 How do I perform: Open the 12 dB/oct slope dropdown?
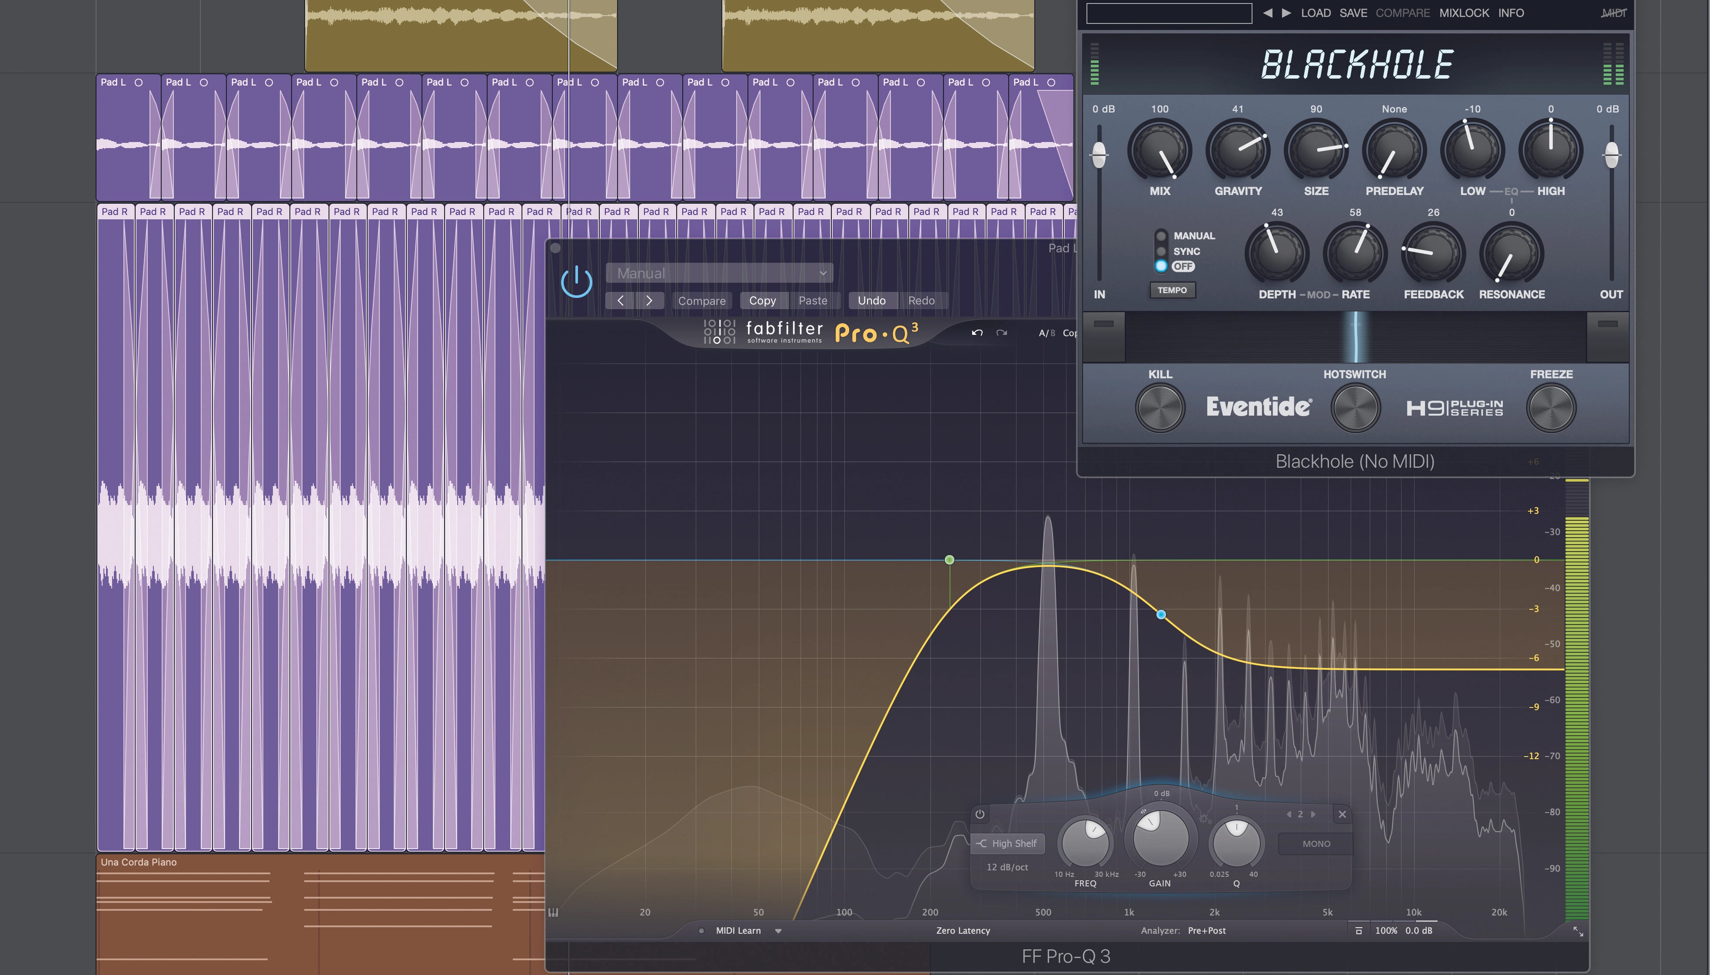coord(1007,867)
